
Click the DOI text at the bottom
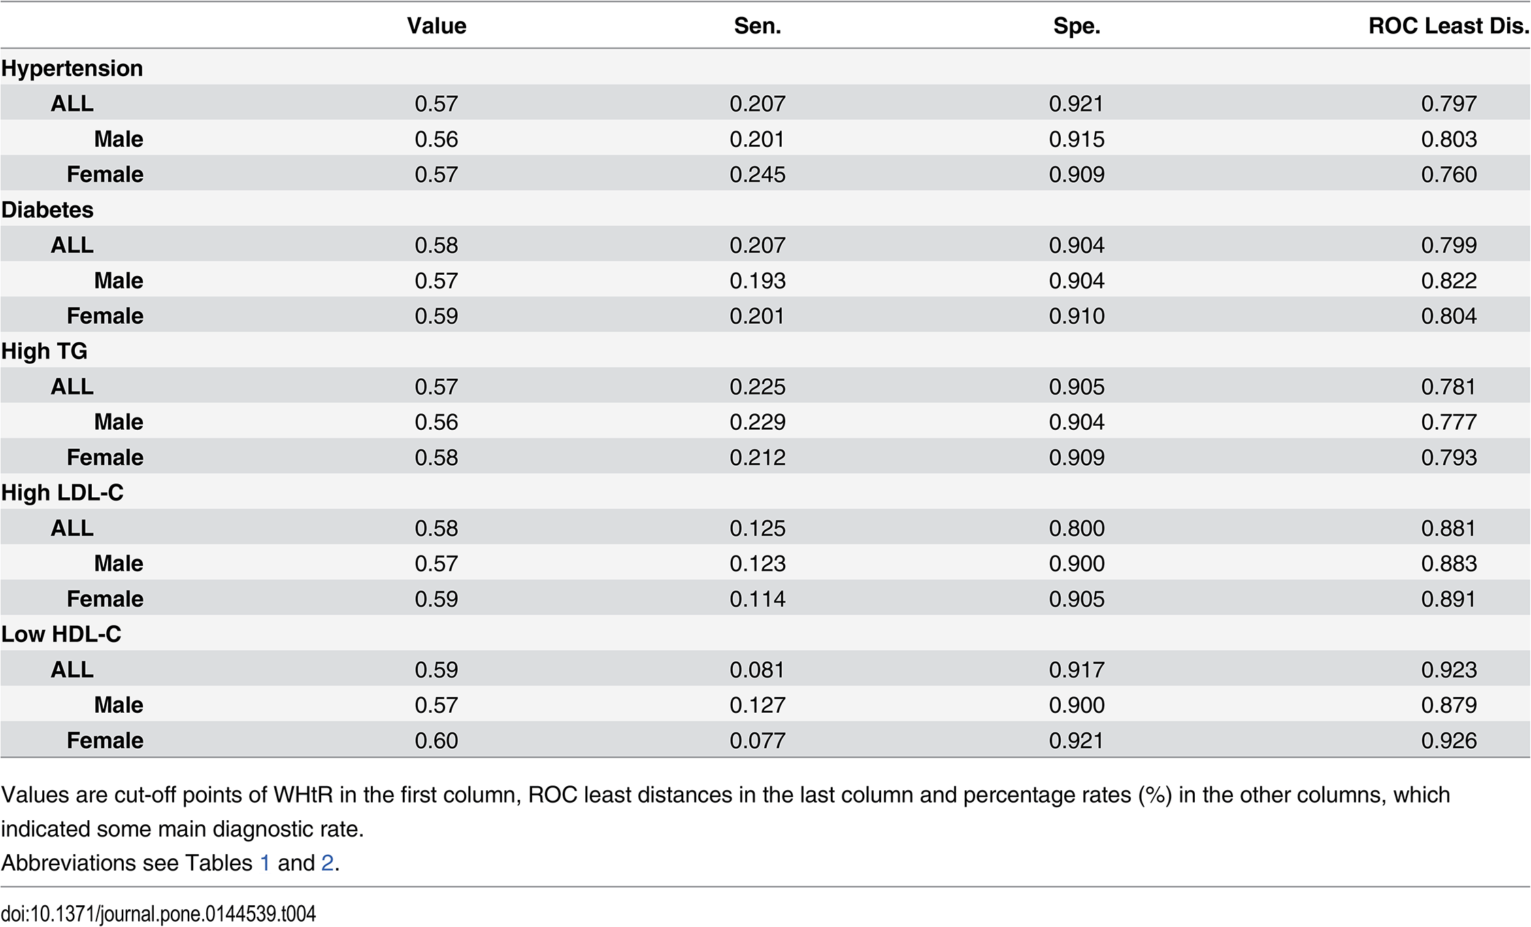(x=159, y=913)
